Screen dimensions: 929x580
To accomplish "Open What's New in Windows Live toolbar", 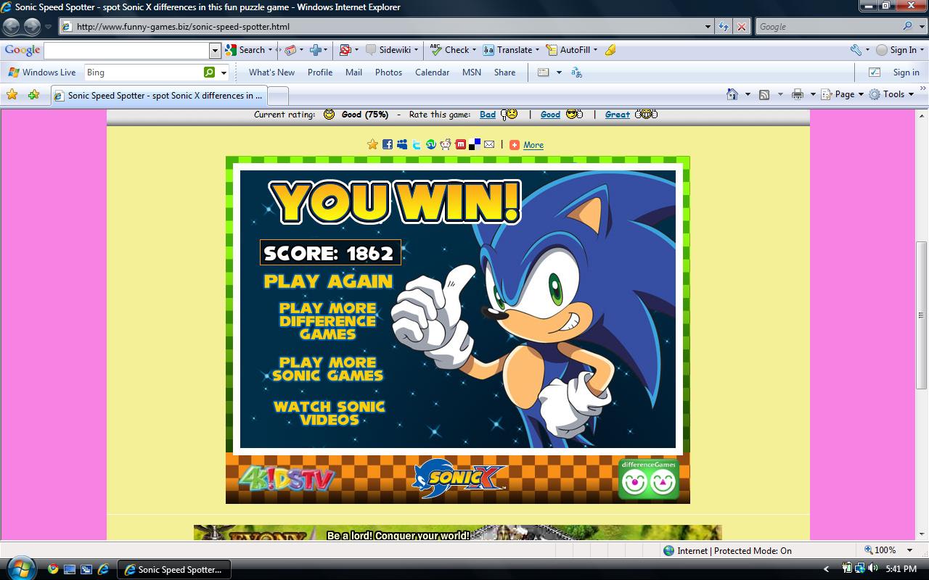I will tap(271, 72).
